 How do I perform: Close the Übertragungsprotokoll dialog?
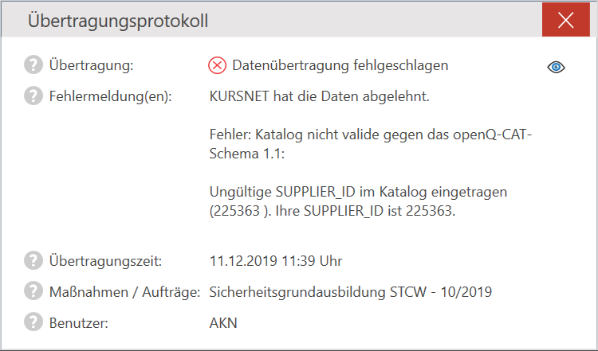tap(566, 21)
